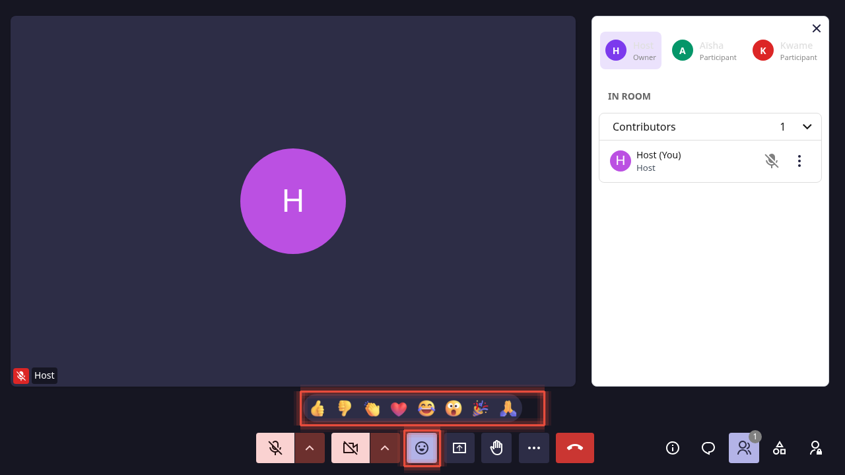Collapse the Contributors list
This screenshot has height=475, width=845.
point(807,127)
